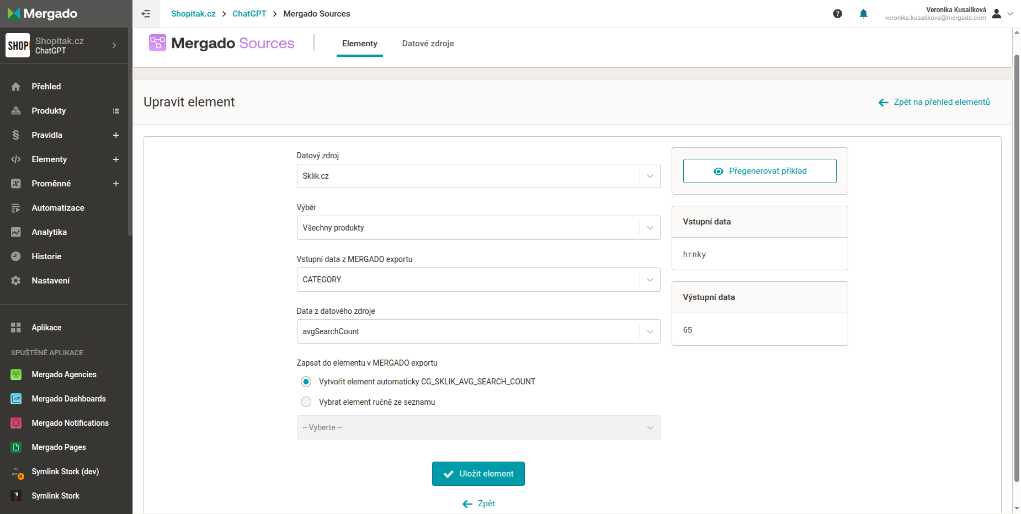This screenshot has height=514, width=1021.
Task: Open notifications bell icon
Action: 864,14
